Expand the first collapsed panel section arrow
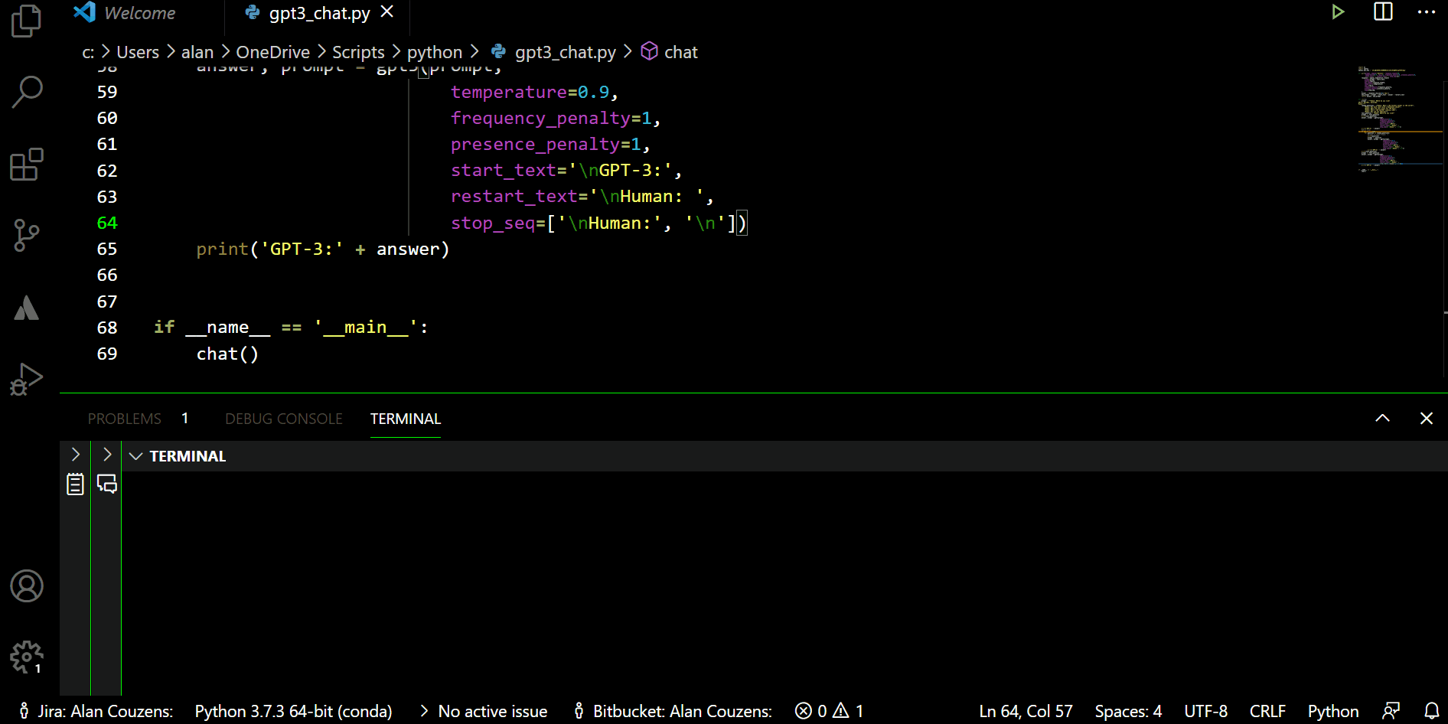Screen dimensions: 1448x724 click(x=75, y=455)
